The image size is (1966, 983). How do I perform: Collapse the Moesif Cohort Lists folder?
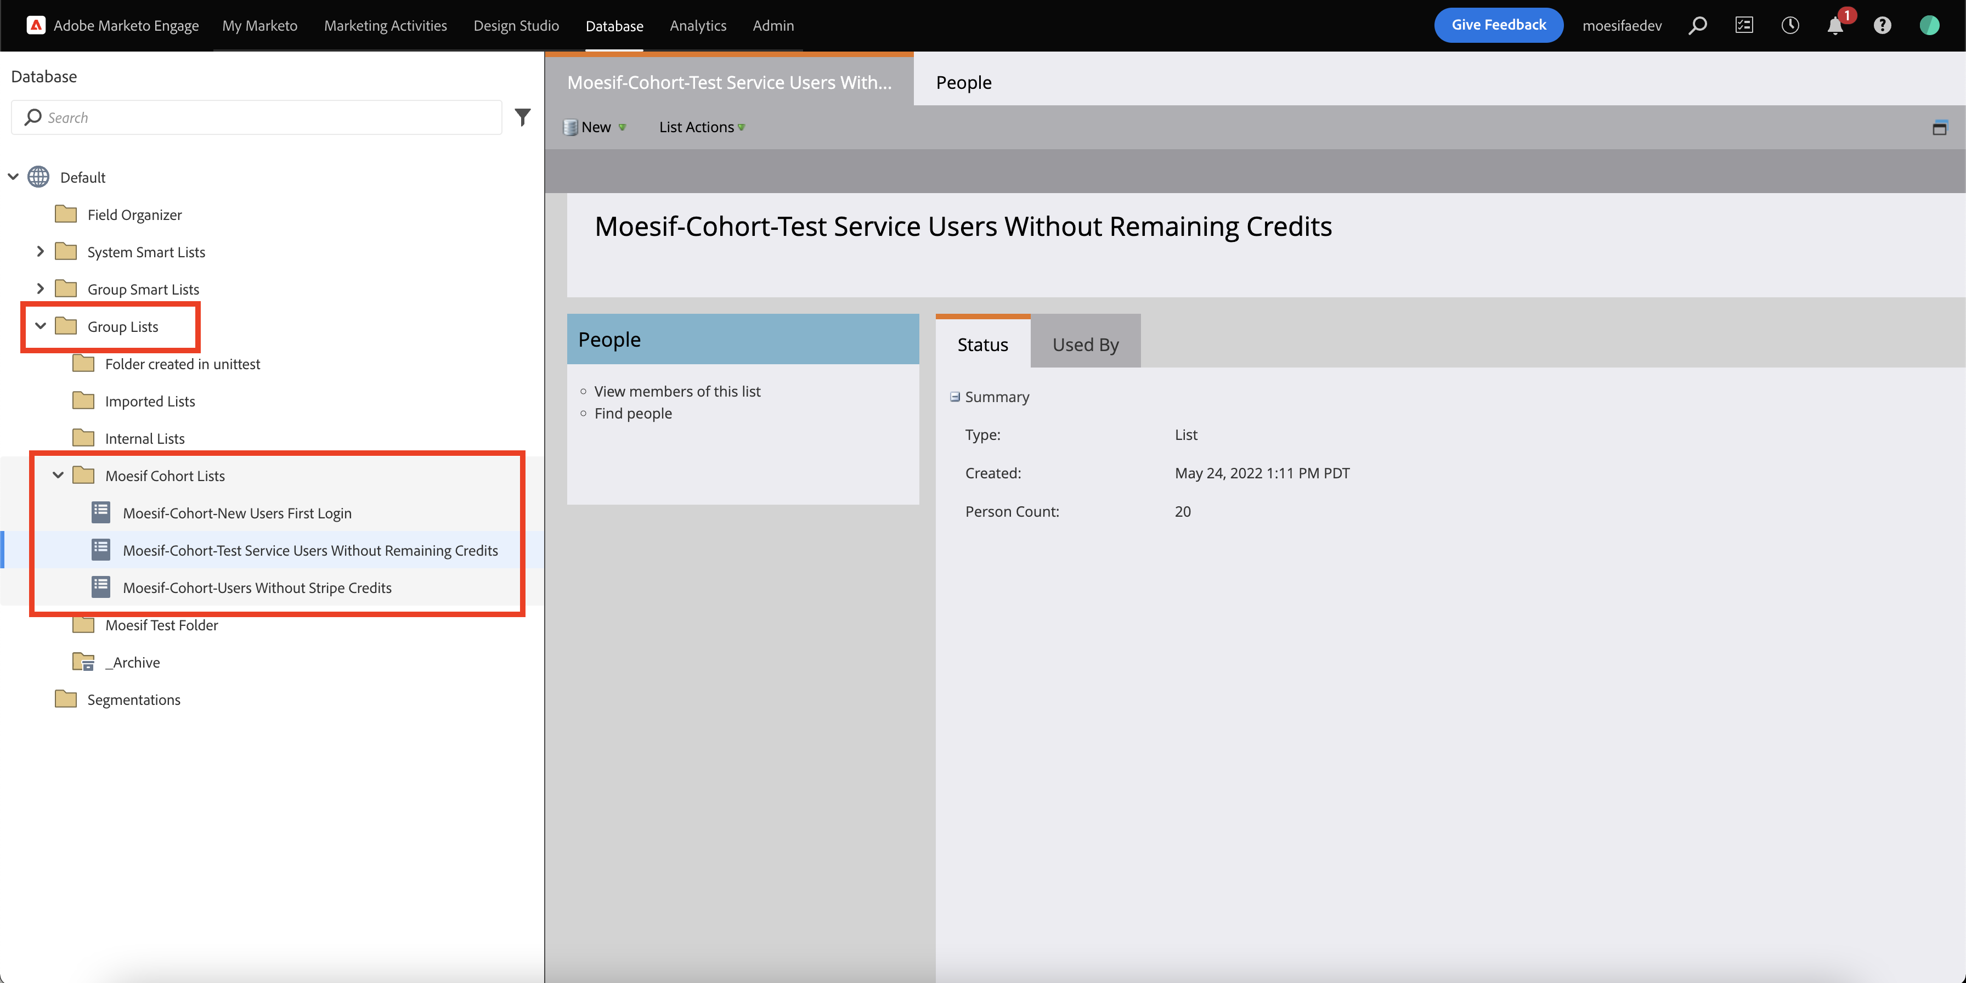coord(58,474)
